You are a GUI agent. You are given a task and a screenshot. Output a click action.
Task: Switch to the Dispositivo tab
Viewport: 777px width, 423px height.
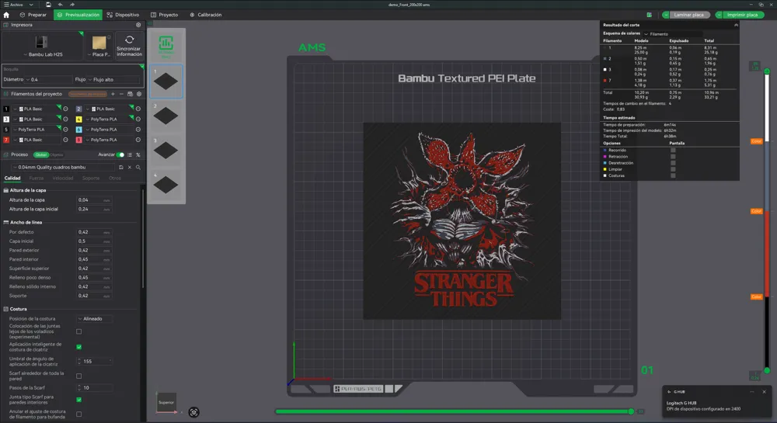click(x=123, y=15)
